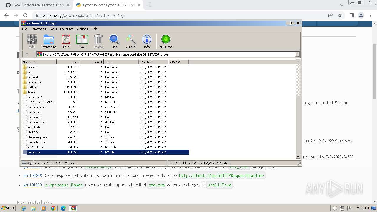This screenshot has width=377, height=212.
Task: Select the WinRAR taskbar button
Action: click(73, 208)
